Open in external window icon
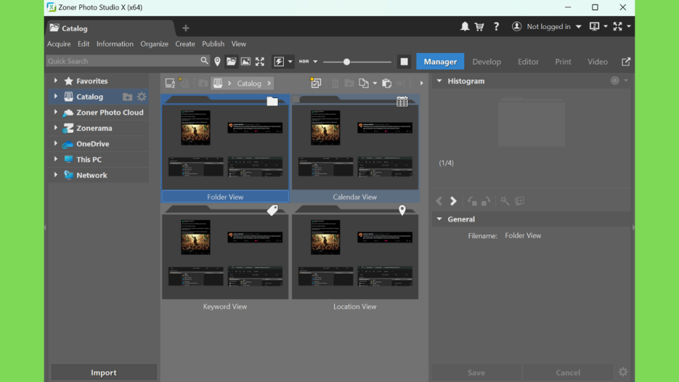Screen dimensions: 679x382 [626, 62]
